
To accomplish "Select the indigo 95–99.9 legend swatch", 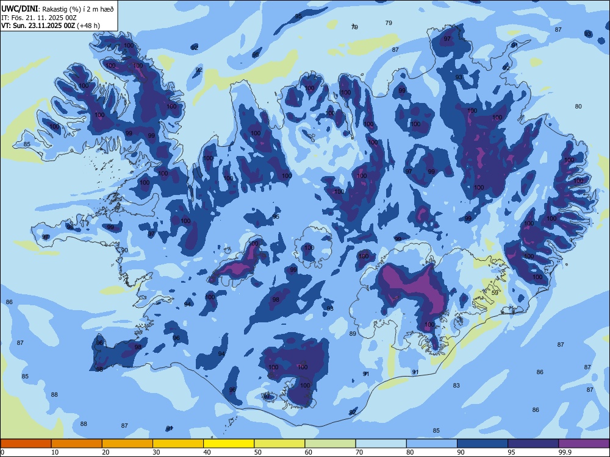I will point(533,444).
